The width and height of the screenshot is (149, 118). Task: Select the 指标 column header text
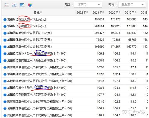(x=37, y=13)
